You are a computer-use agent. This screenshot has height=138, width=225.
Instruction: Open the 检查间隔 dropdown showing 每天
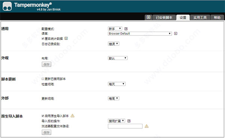pyautogui.click(x=117, y=84)
